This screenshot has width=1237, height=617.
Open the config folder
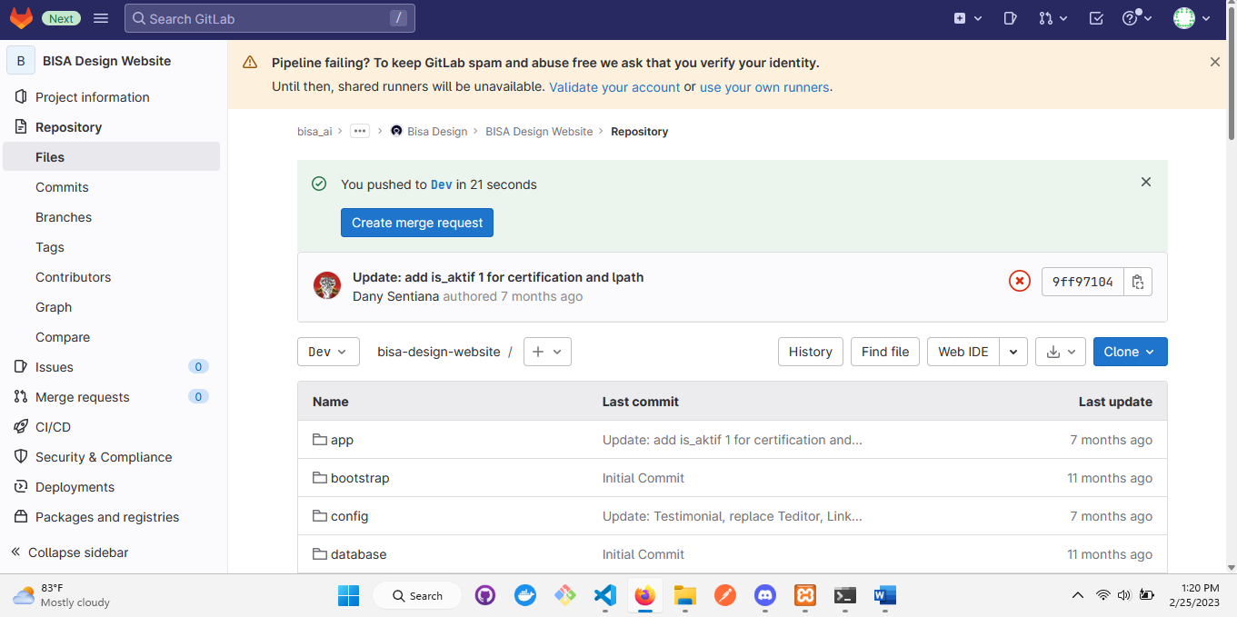pyautogui.click(x=349, y=516)
